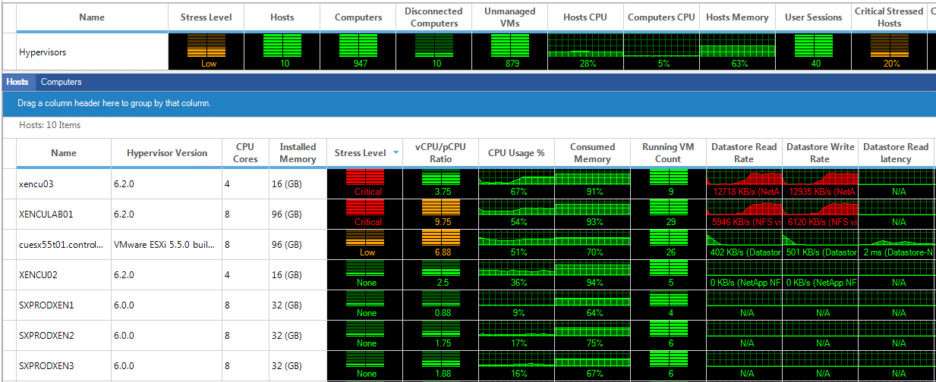Select the Hosts tab

(x=17, y=82)
